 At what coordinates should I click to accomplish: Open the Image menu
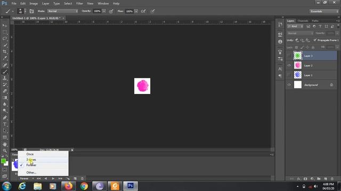34,4
